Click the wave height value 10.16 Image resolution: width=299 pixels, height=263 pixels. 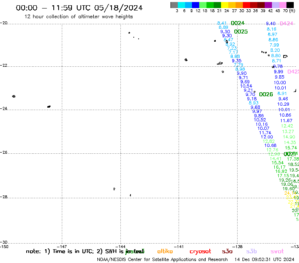click(x=262, y=124)
